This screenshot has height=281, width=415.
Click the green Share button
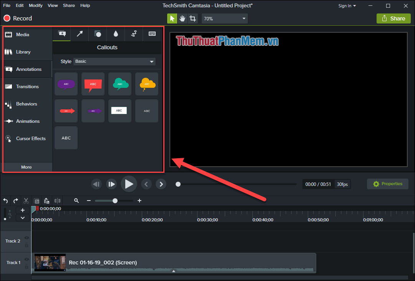(x=393, y=18)
